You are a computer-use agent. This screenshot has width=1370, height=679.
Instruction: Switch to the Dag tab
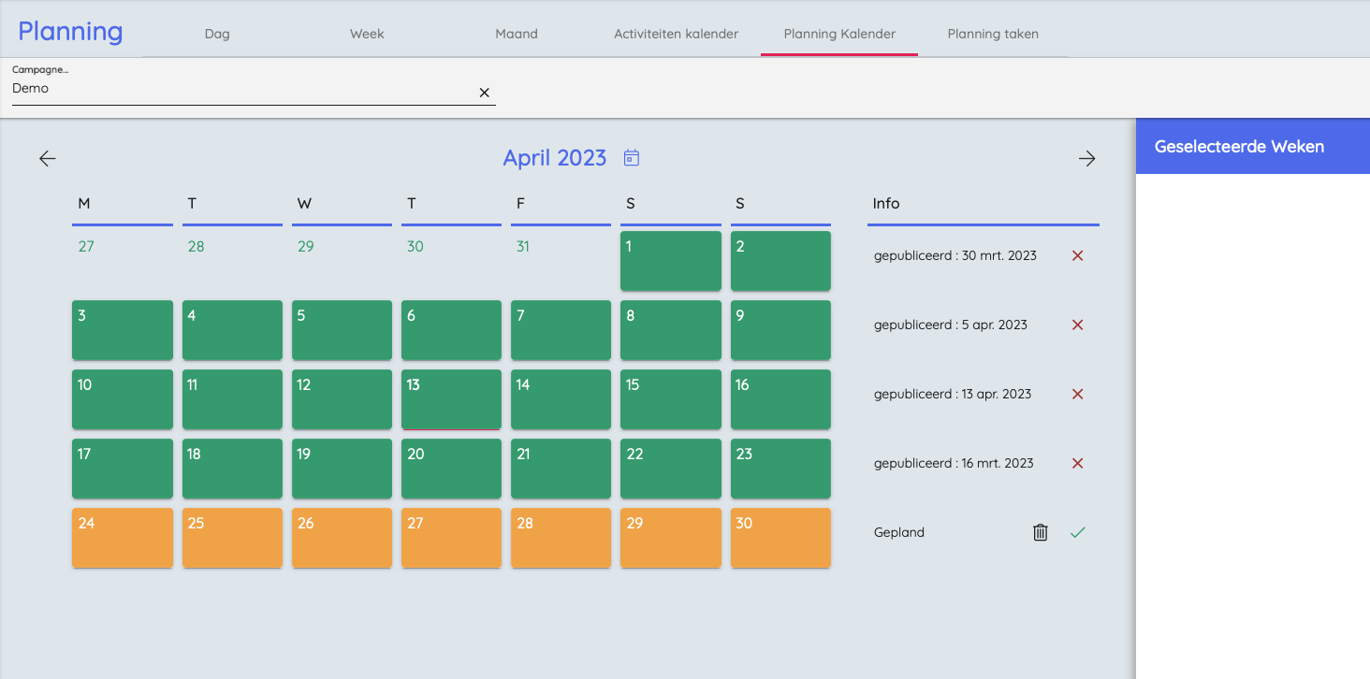pos(217,34)
